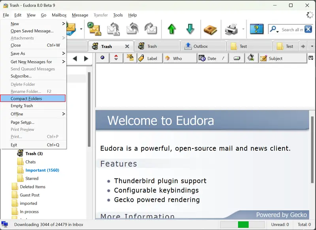Select Subscribe... from the File menu
316x230 pixels.
tap(33, 76)
